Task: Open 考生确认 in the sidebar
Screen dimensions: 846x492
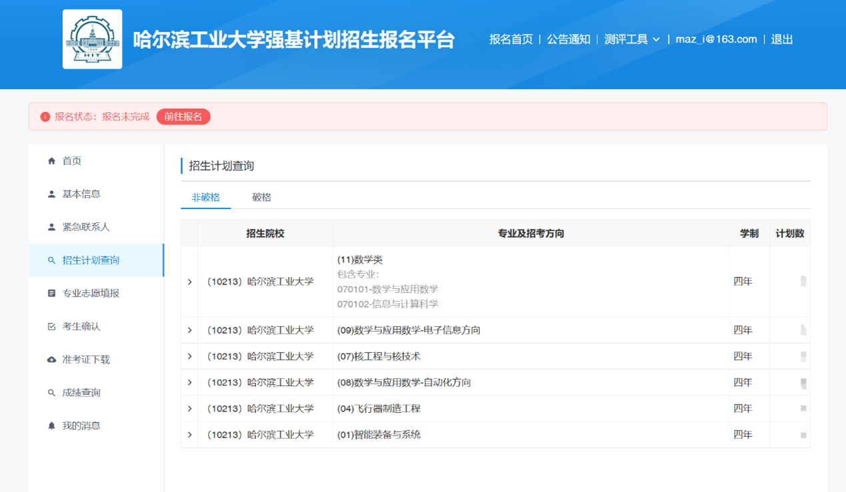Action: [x=96, y=326]
